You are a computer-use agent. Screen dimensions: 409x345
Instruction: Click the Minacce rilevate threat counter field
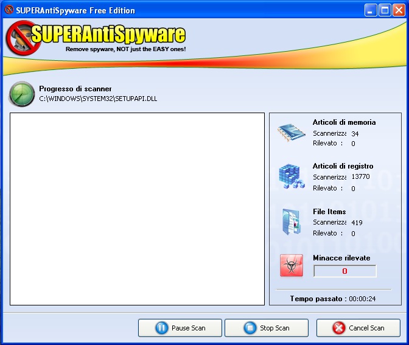[x=344, y=271]
